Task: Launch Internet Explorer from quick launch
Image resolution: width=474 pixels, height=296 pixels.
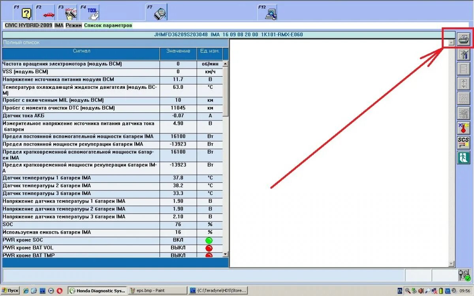Action: [26, 291]
